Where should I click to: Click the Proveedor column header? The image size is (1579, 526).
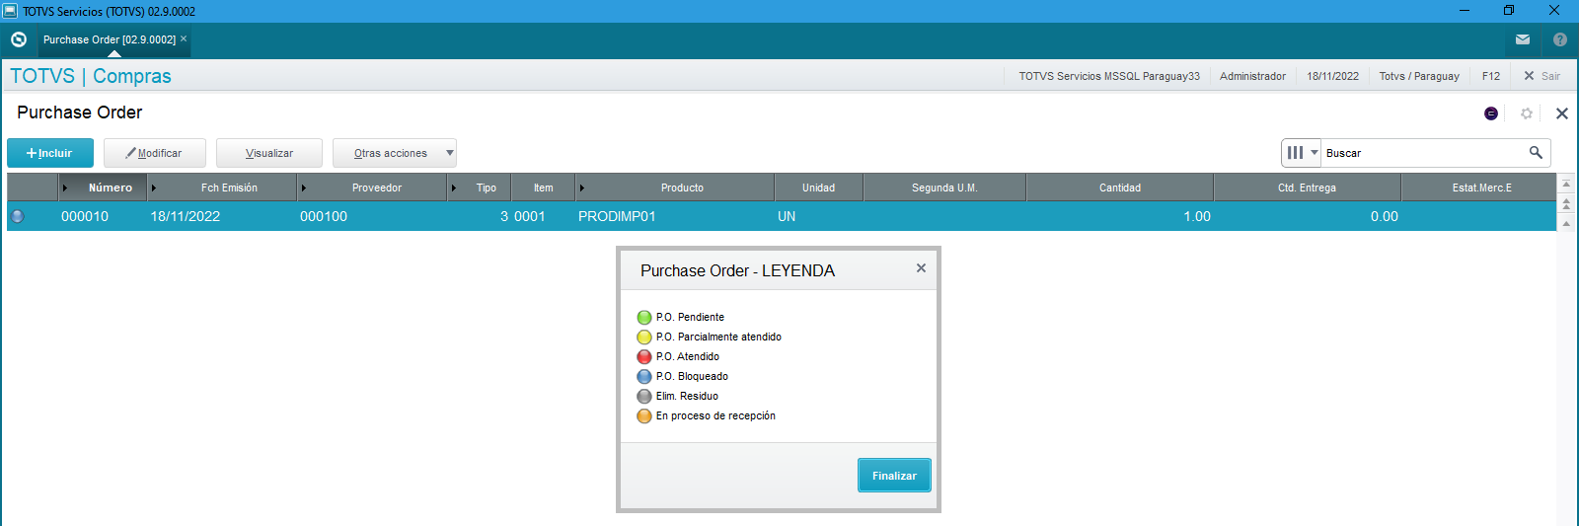click(x=372, y=188)
